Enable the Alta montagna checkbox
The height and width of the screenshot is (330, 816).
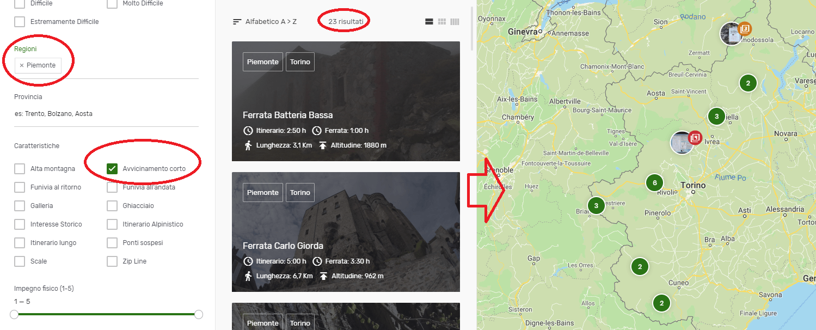coord(20,169)
